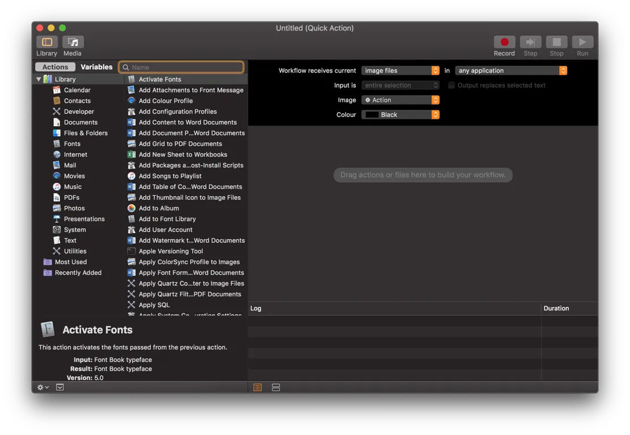The width and height of the screenshot is (630, 435).
Task: Collapse the Library disclosure triangle
Action: click(x=39, y=79)
